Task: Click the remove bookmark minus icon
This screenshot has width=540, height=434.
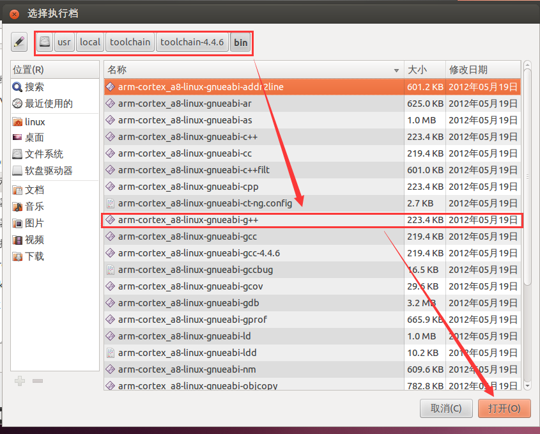Action: (38, 381)
